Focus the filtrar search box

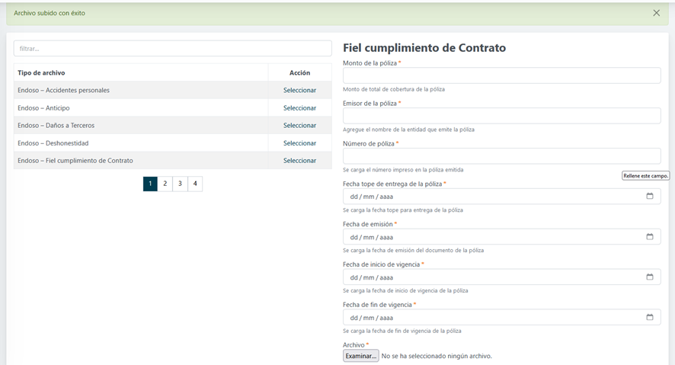[x=172, y=49]
